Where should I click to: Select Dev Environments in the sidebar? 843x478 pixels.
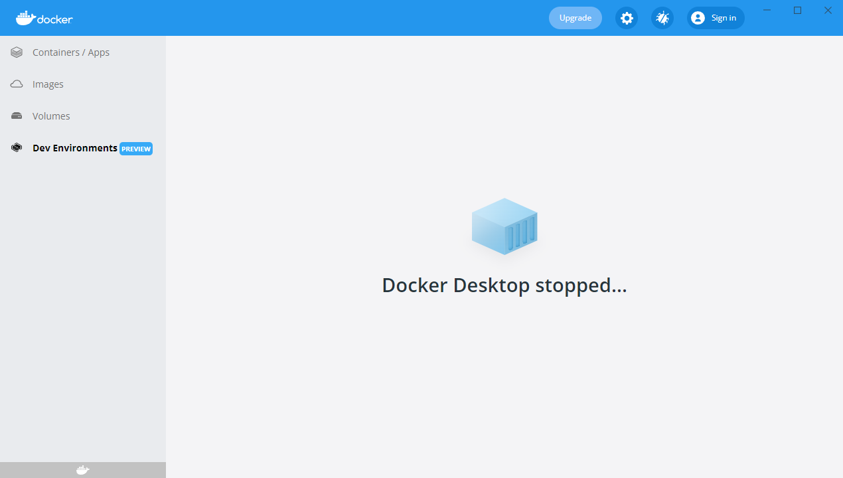coord(74,148)
